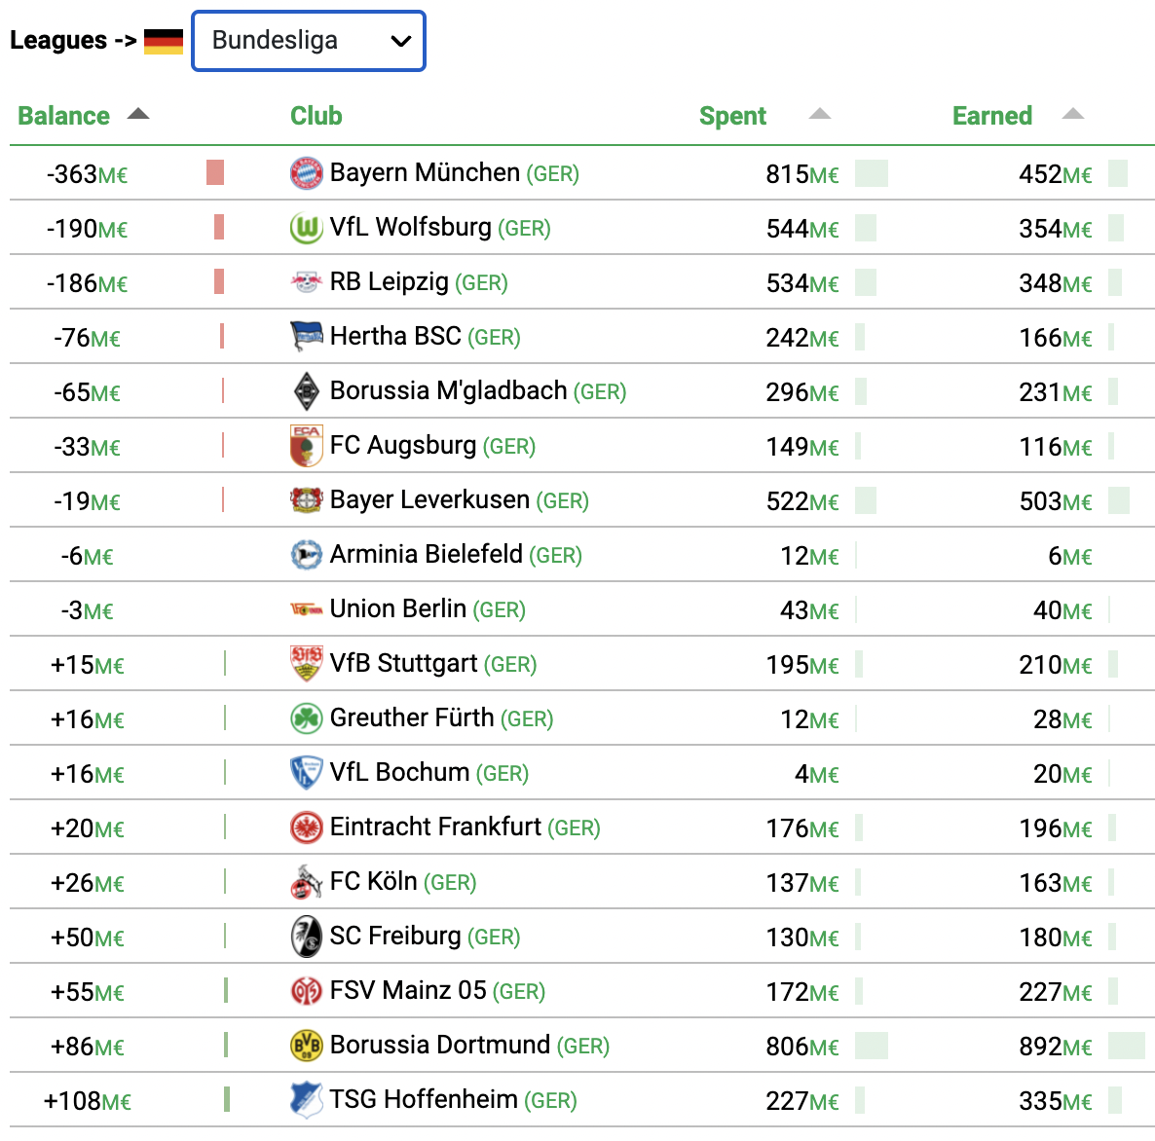Screen dimensions: 1155x1141
Task: Click the Club column header
Action: pos(316,116)
